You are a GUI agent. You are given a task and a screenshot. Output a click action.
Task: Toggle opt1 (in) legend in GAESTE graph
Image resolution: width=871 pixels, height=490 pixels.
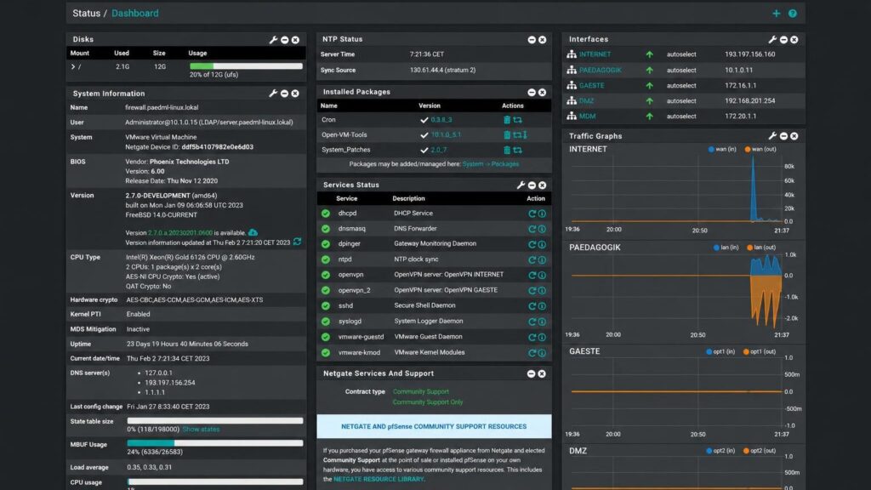coord(720,351)
